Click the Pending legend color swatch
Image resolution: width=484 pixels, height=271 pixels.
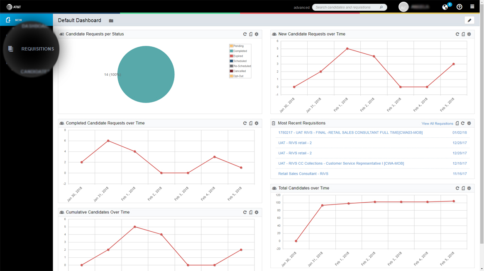point(231,46)
